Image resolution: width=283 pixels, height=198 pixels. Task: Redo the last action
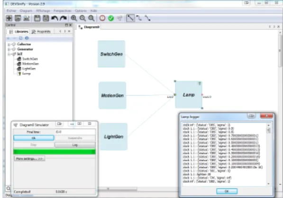[63, 18]
